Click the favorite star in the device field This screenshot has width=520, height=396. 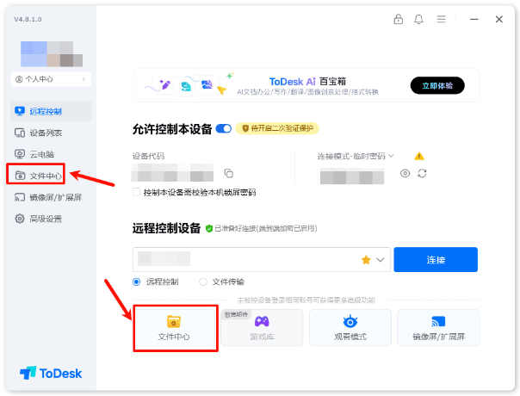[366, 260]
